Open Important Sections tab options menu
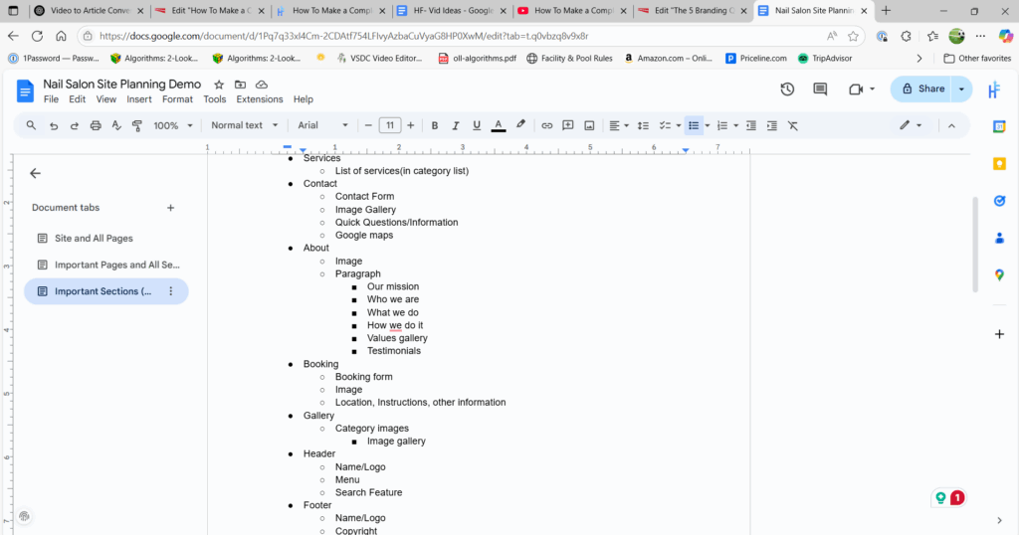1019x535 pixels. point(171,291)
